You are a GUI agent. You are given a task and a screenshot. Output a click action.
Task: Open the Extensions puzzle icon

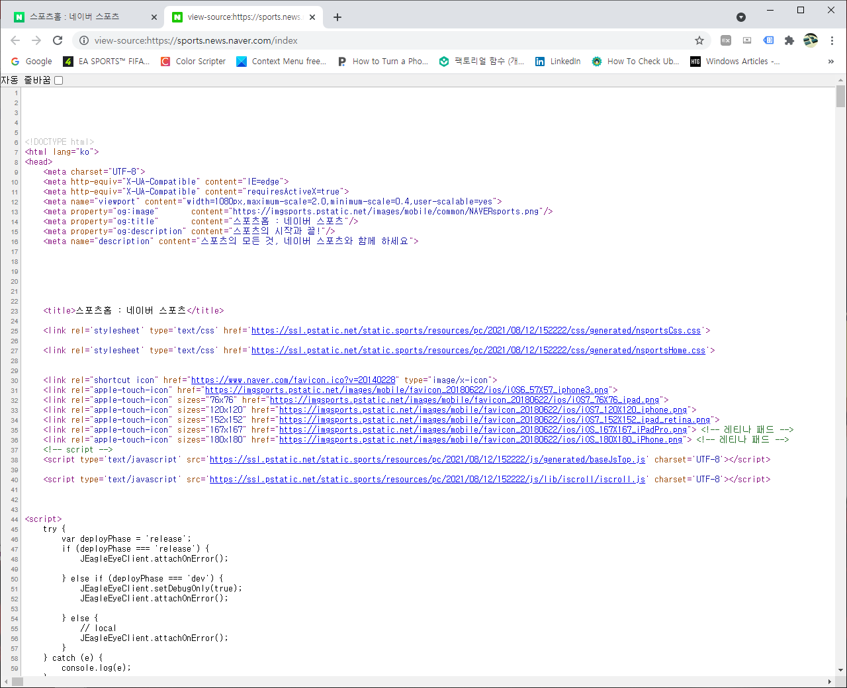click(x=789, y=40)
